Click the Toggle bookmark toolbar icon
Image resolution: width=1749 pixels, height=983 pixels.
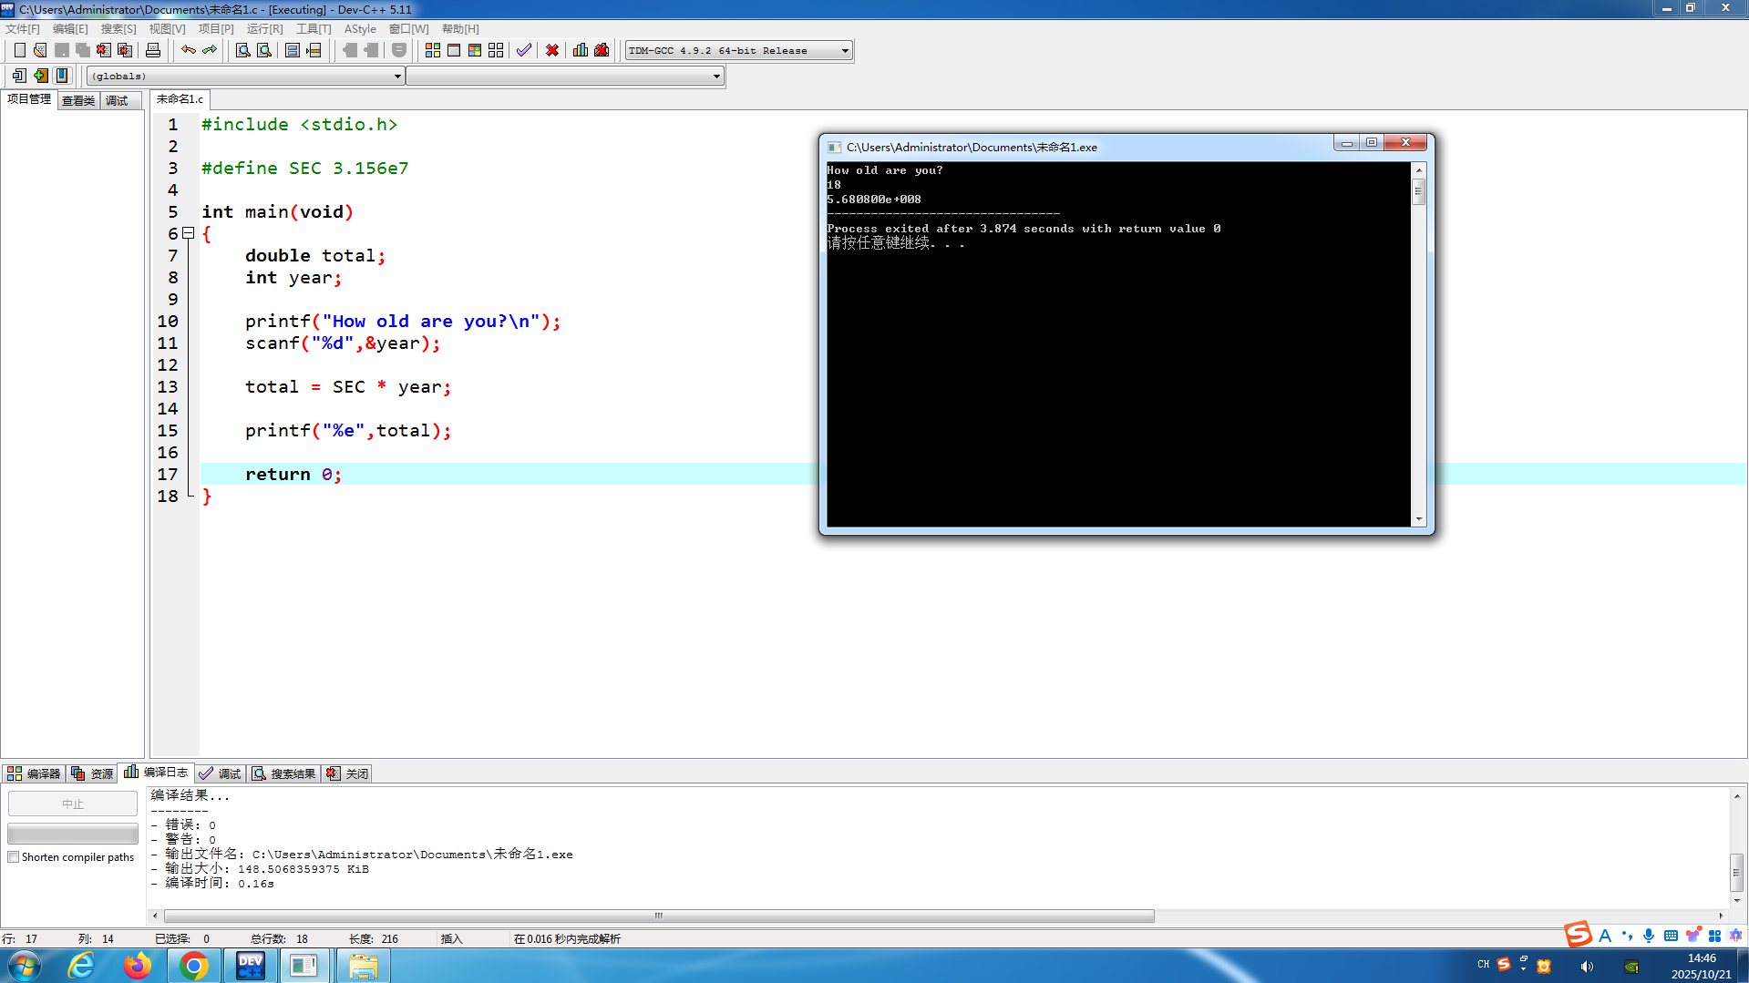point(40,76)
